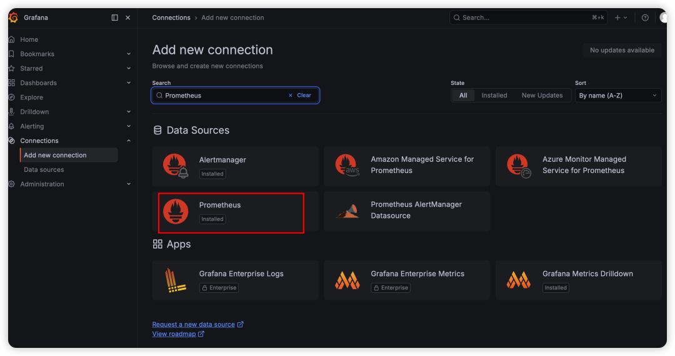Click the Alerting bell icon

[12, 126]
